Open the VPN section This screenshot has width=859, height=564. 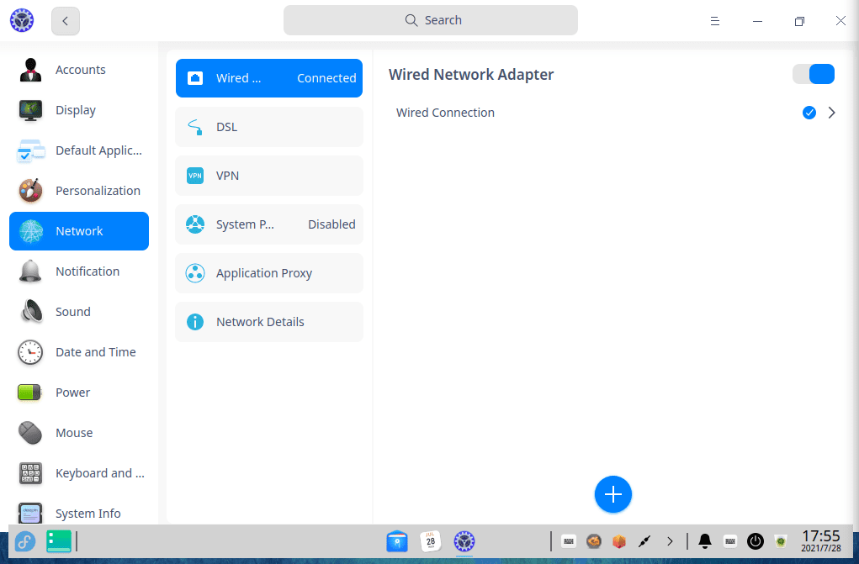269,176
